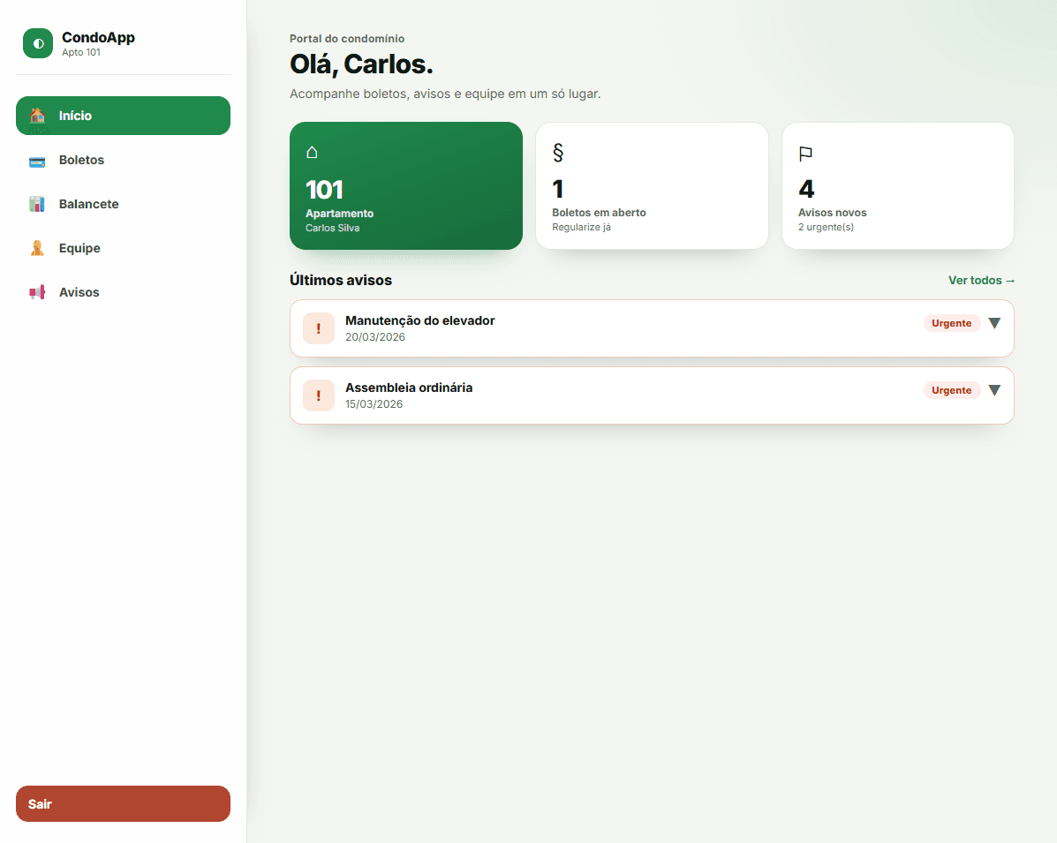Expand the Manutenção do elevador notice arrow

[x=994, y=323]
